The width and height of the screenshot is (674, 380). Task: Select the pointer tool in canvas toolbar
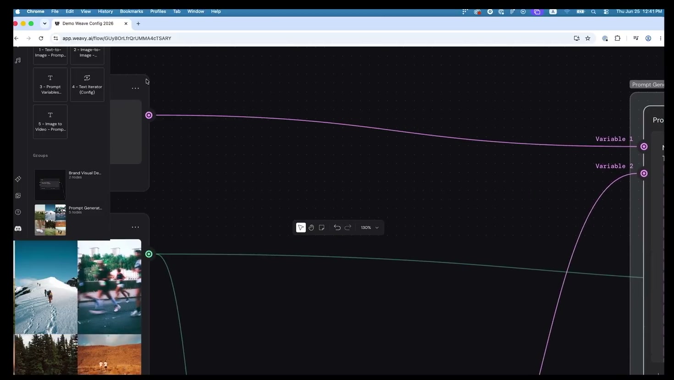[301, 228]
